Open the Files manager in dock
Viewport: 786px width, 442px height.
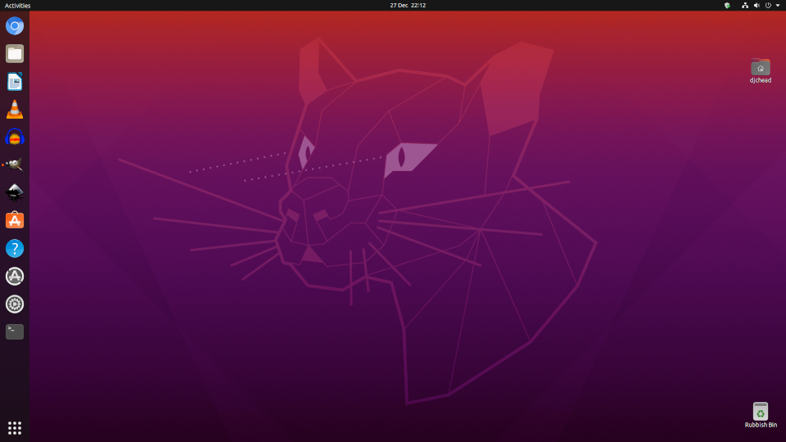pos(15,54)
